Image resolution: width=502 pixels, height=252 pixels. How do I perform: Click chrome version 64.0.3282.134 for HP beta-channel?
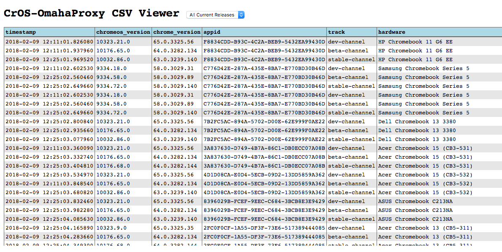click(x=175, y=51)
